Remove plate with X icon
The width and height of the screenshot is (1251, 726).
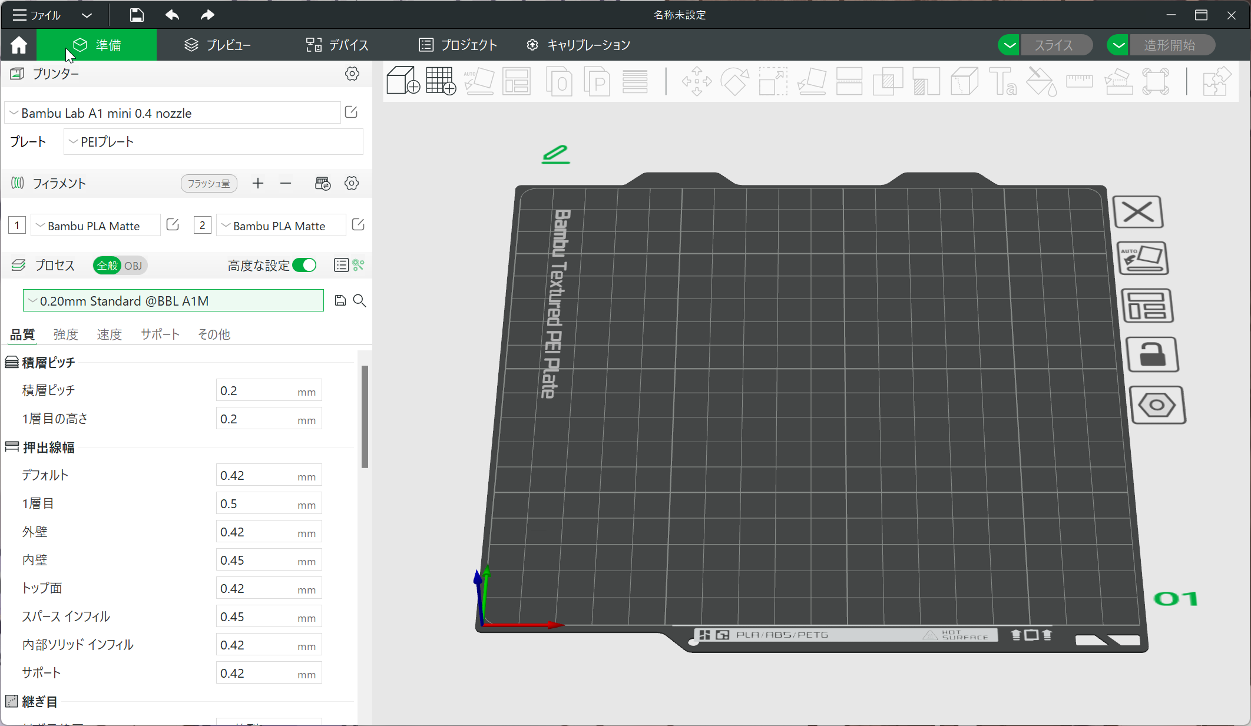[x=1138, y=212]
